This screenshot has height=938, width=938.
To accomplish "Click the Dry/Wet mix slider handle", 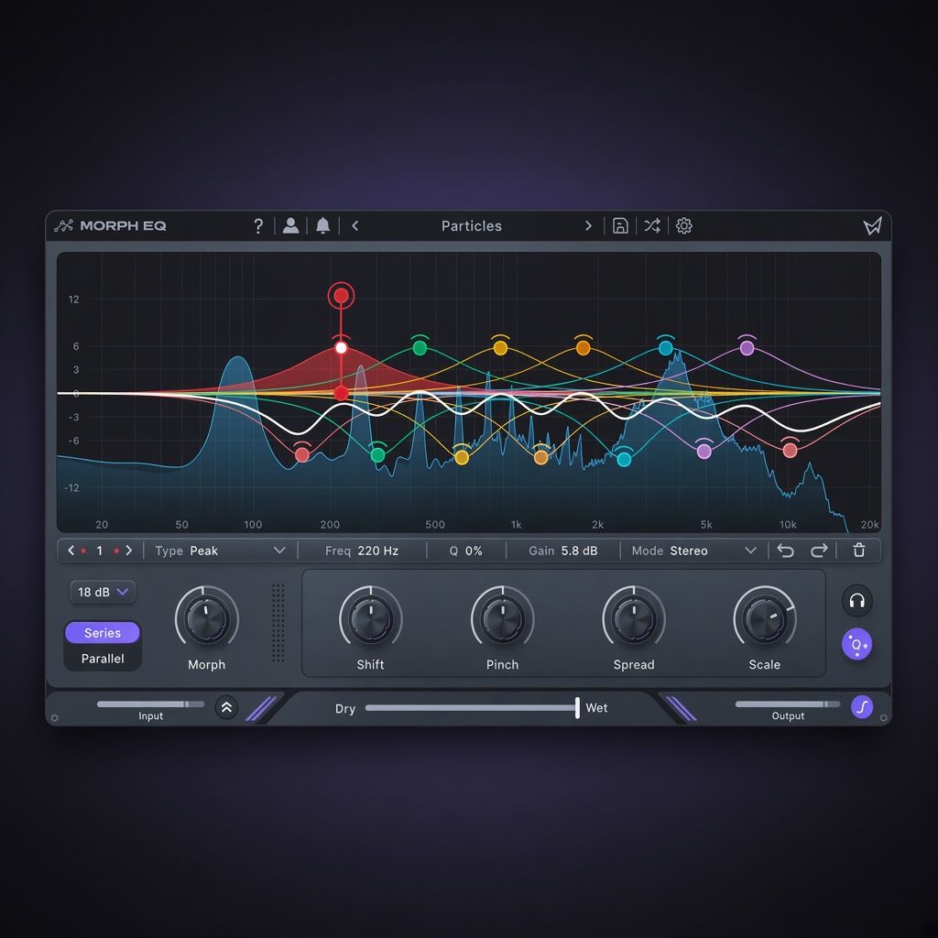I will tap(577, 708).
